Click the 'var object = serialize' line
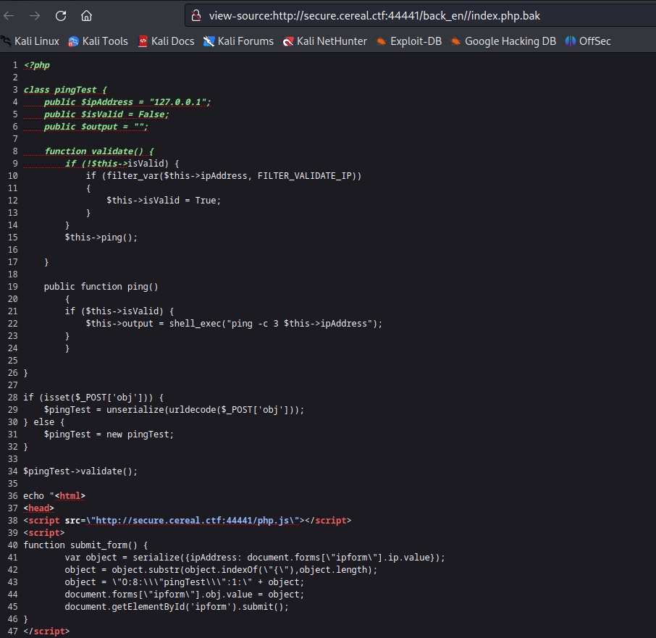656x638 pixels. point(255,558)
